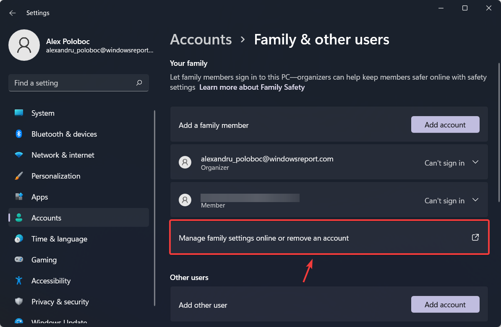Open Privacy & security settings
Screen dimensions: 501x327
coord(18,301)
